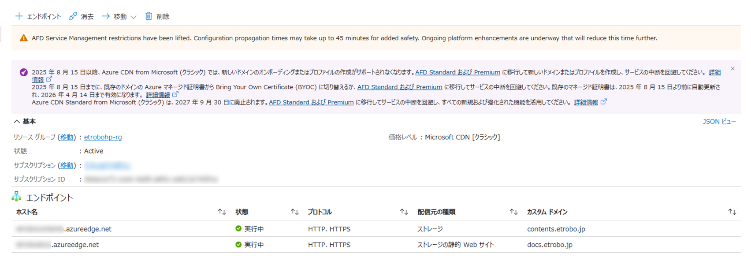Click the purple rocket notification icon
This screenshot has height=276, width=751.
click(x=24, y=72)
